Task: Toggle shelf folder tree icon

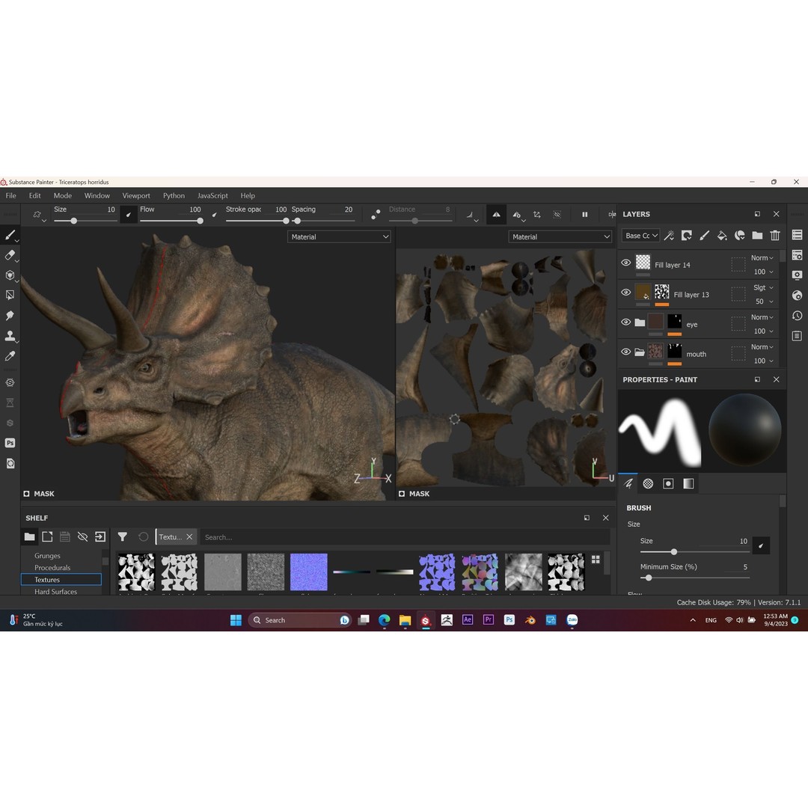Action: 29,537
